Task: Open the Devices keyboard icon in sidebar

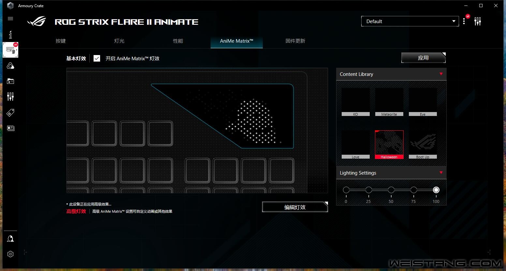Action: pyautogui.click(x=10, y=50)
